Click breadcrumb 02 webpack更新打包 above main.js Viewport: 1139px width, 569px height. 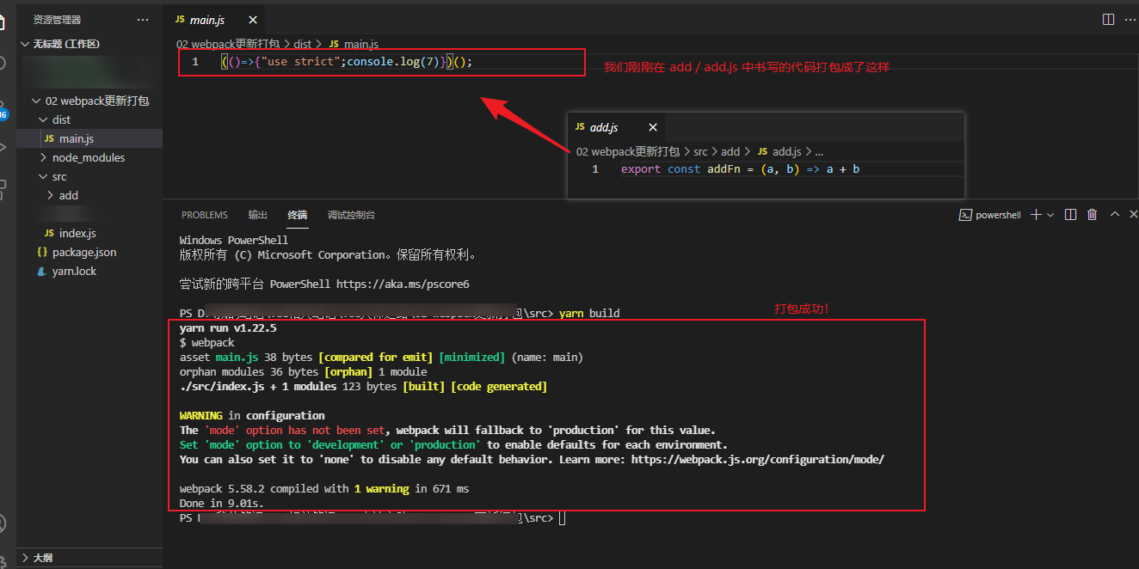[228, 44]
